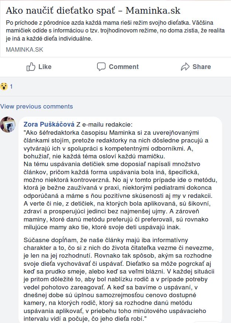The image size is (231, 323).
Task: Click the Share button label
Action: (201, 67)
